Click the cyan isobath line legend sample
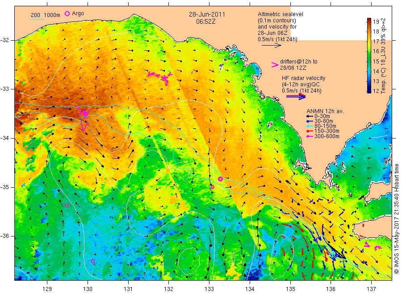 click(x=38, y=19)
